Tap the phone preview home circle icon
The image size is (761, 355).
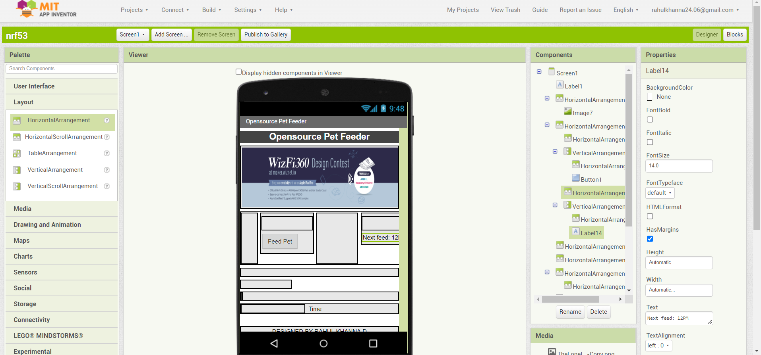click(323, 343)
